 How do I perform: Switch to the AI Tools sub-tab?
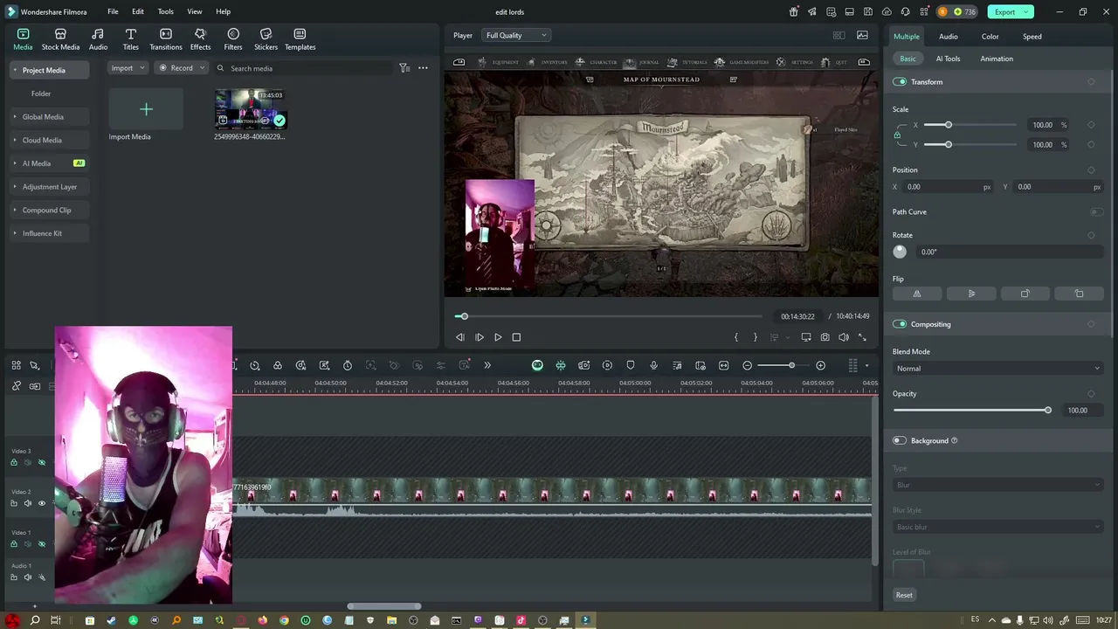(948, 59)
